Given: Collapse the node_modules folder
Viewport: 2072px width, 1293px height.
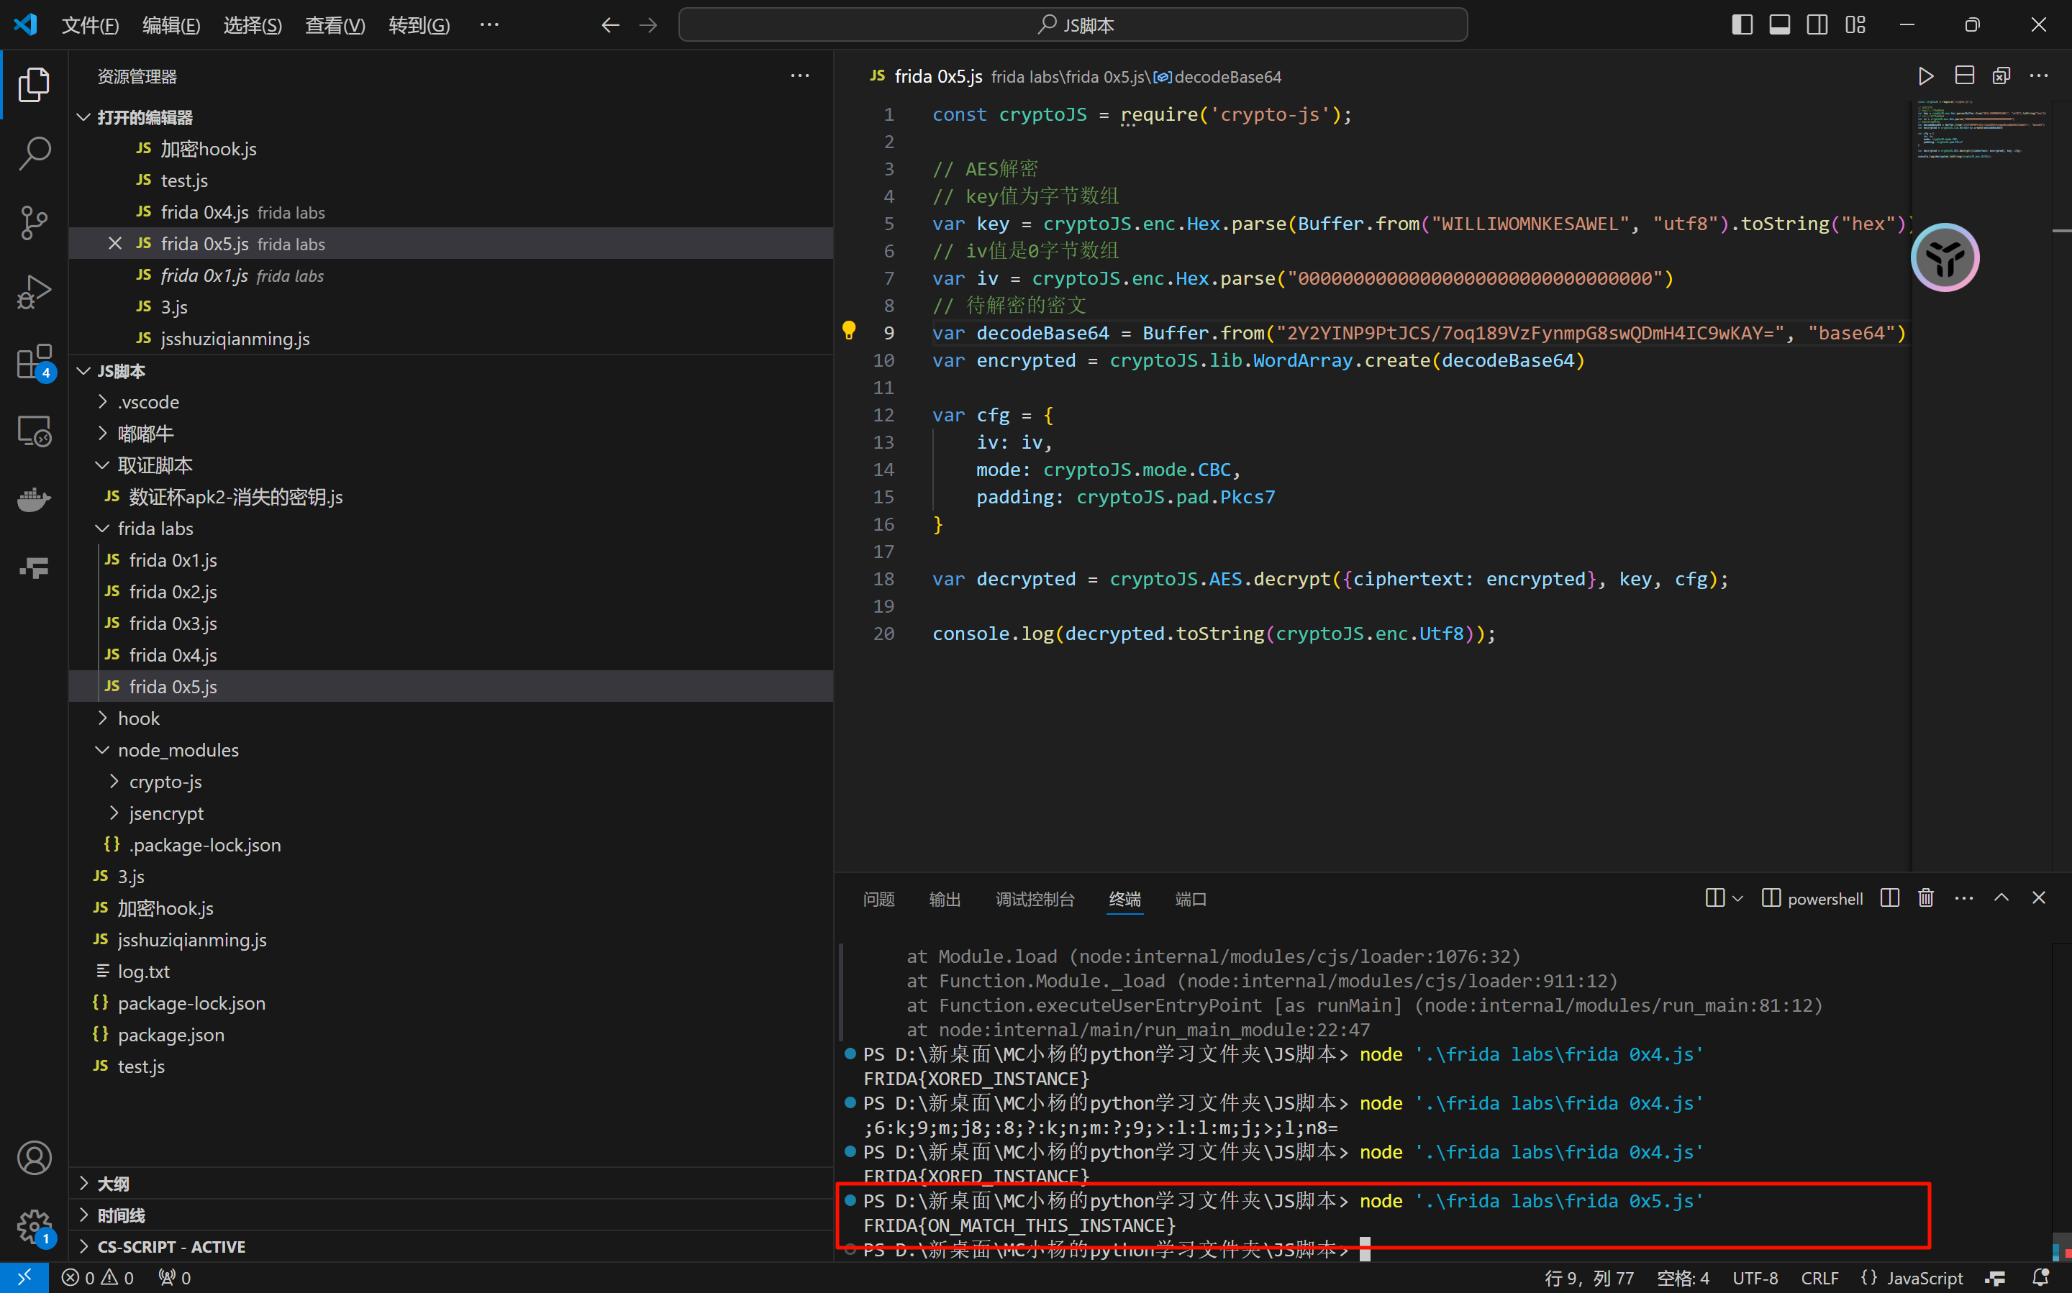Looking at the screenshot, I should tap(178, 750).
